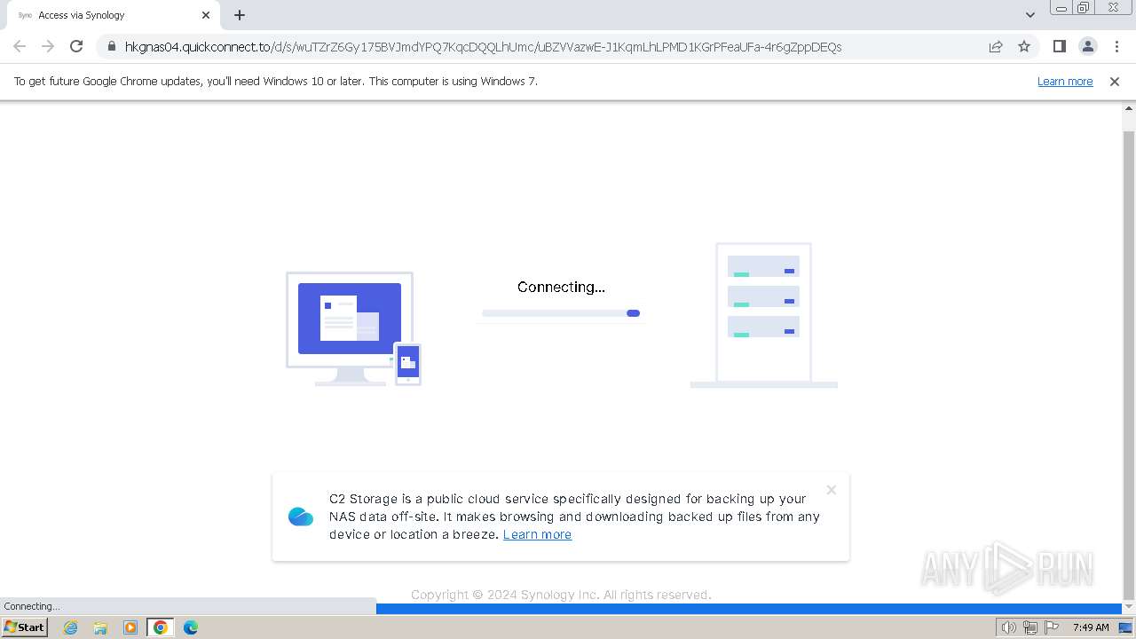Open the network tray icon
The height and width of the screenshot is (639, 1136).
[1029, 627]
